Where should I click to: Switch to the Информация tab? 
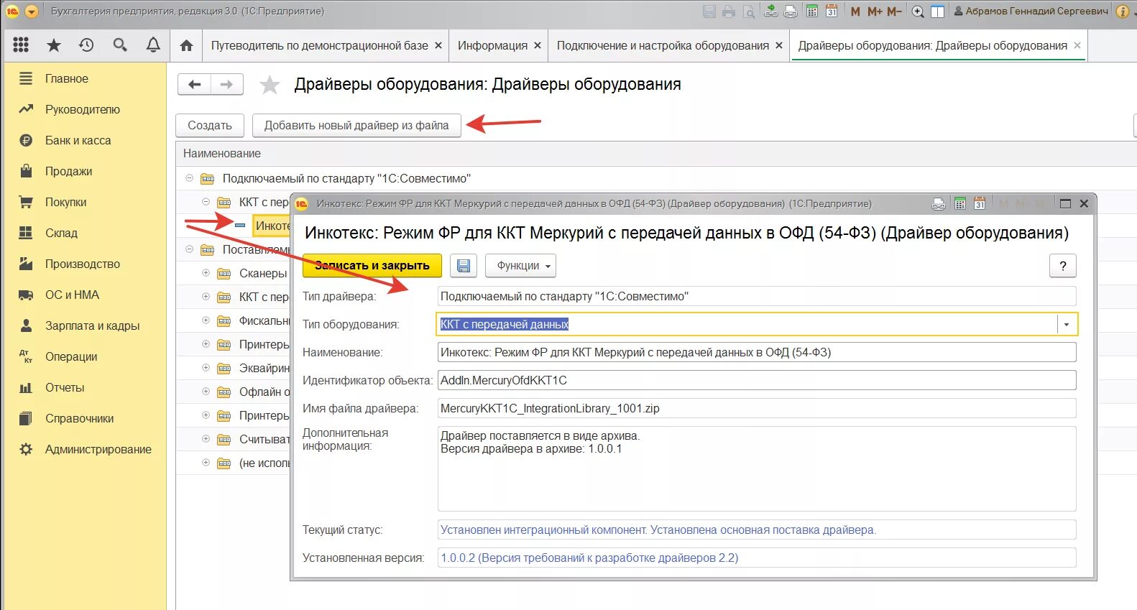(x=492, y=45)
